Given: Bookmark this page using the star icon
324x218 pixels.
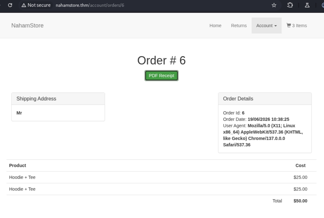Looking at the screenshot, I should (x=274, y=5).
